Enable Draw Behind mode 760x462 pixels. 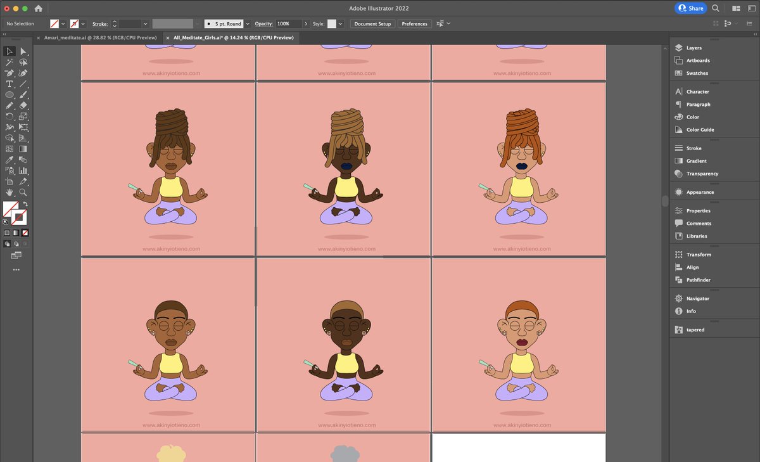click(16, 243)
